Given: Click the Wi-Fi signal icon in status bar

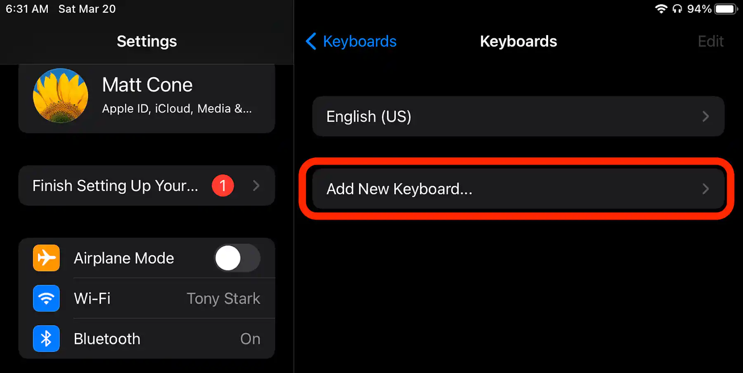Looking at the screenshot, I should pyautogui.click(x=661, y=9).
